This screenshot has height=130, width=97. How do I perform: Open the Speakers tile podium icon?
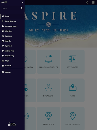(x=48, y=88)
